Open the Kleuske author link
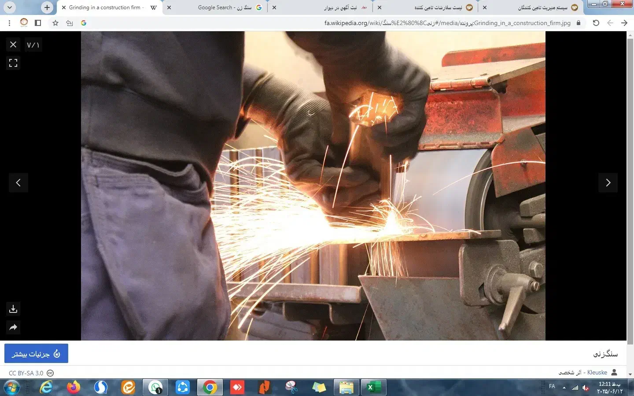634x396 pixels. tap(597, 373)
